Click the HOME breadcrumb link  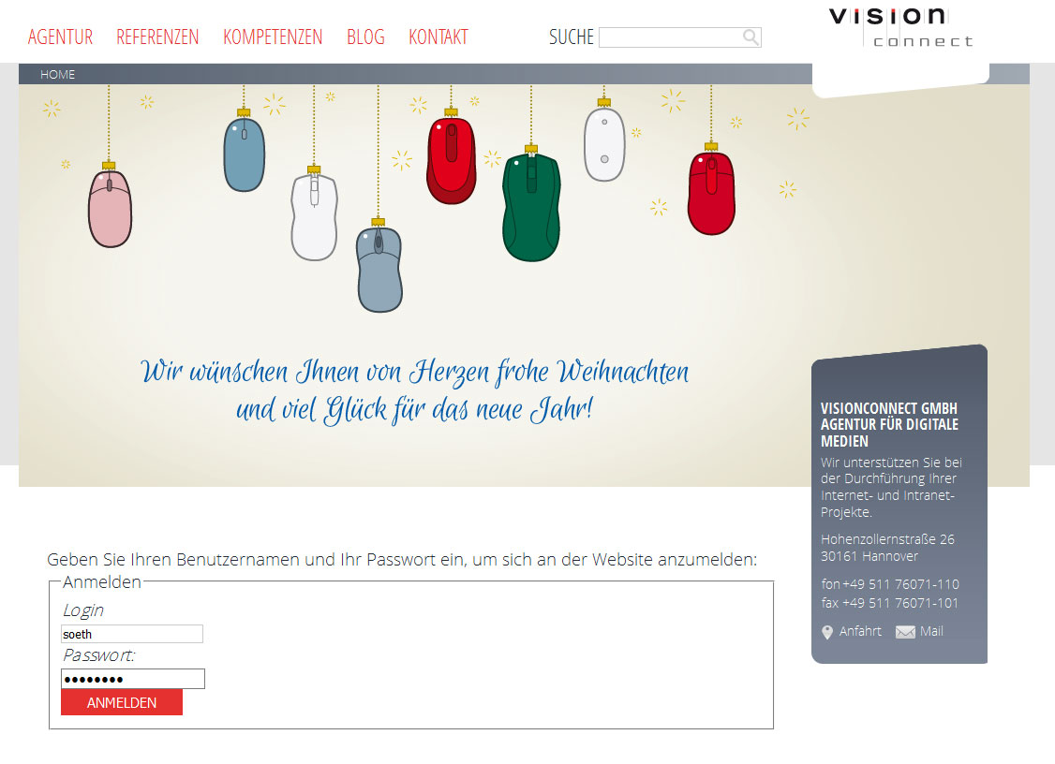[x=57, y=75]
